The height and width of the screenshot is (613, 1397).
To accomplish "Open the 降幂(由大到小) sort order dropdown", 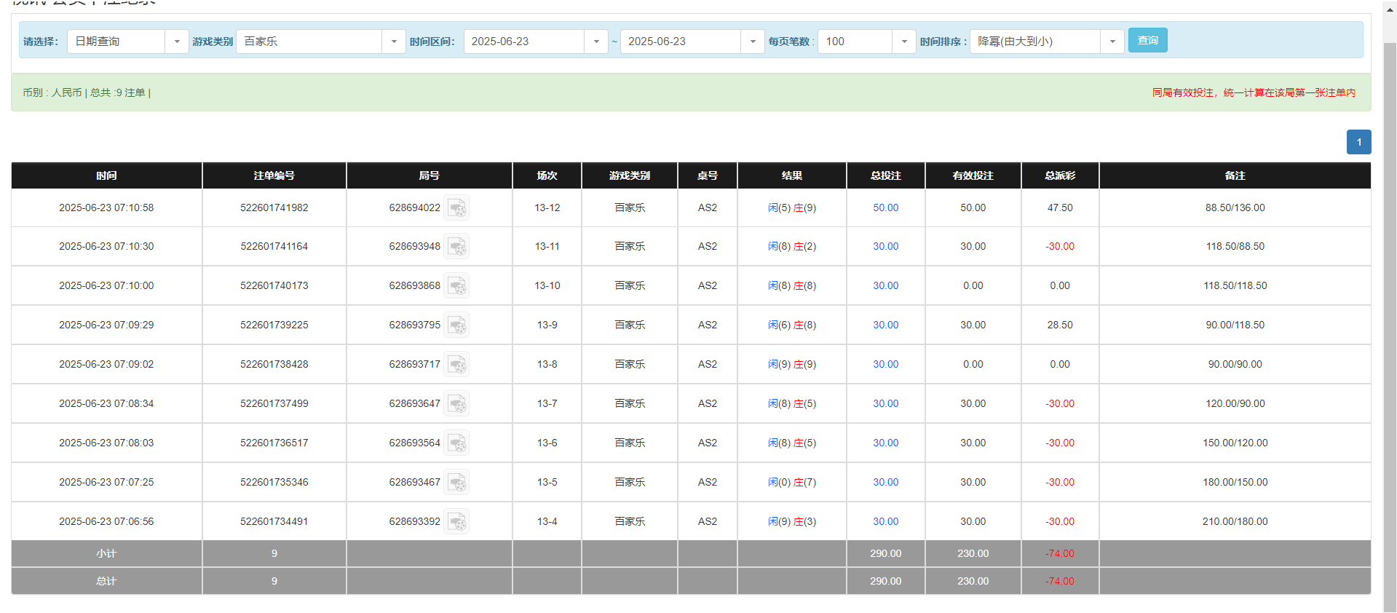I will (1046, 41).
